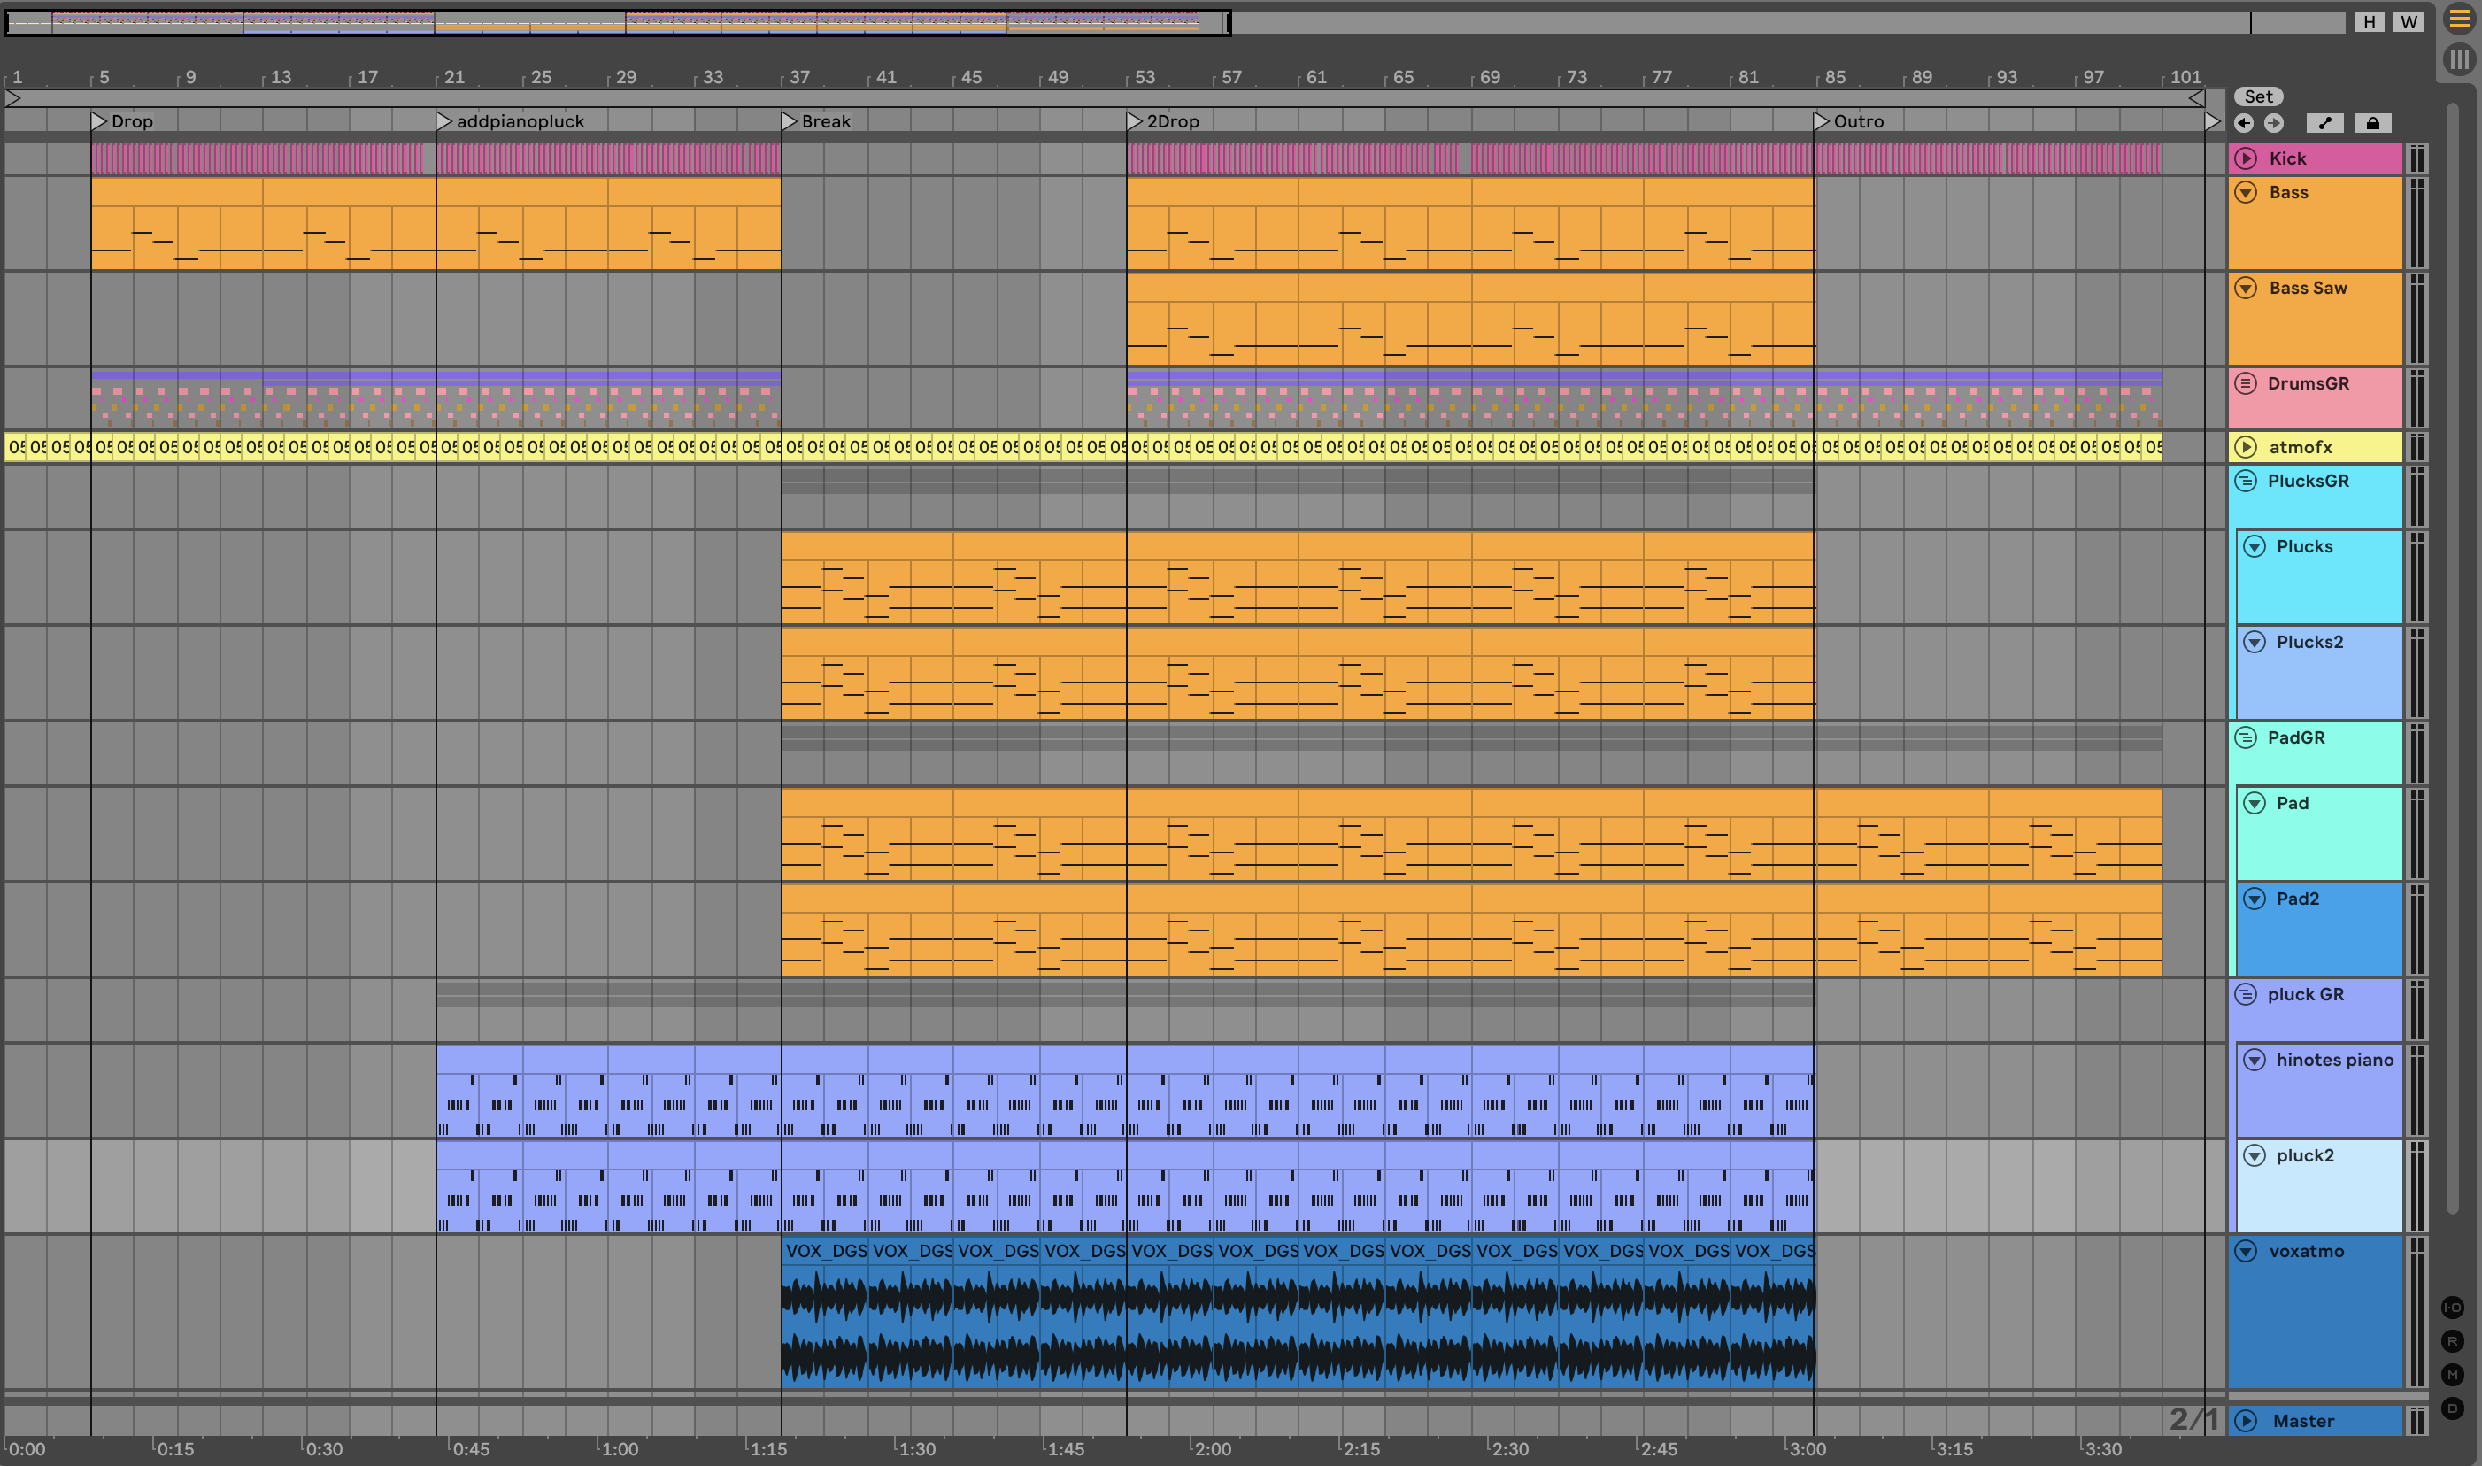Screen dimensions: 2482x1466
Task: Switch to Session view using the vertical bars icon
Action: click(2458, 59)
